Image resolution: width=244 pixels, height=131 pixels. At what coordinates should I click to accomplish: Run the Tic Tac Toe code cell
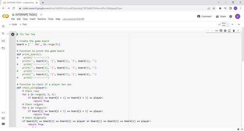[x=13, y=34]
